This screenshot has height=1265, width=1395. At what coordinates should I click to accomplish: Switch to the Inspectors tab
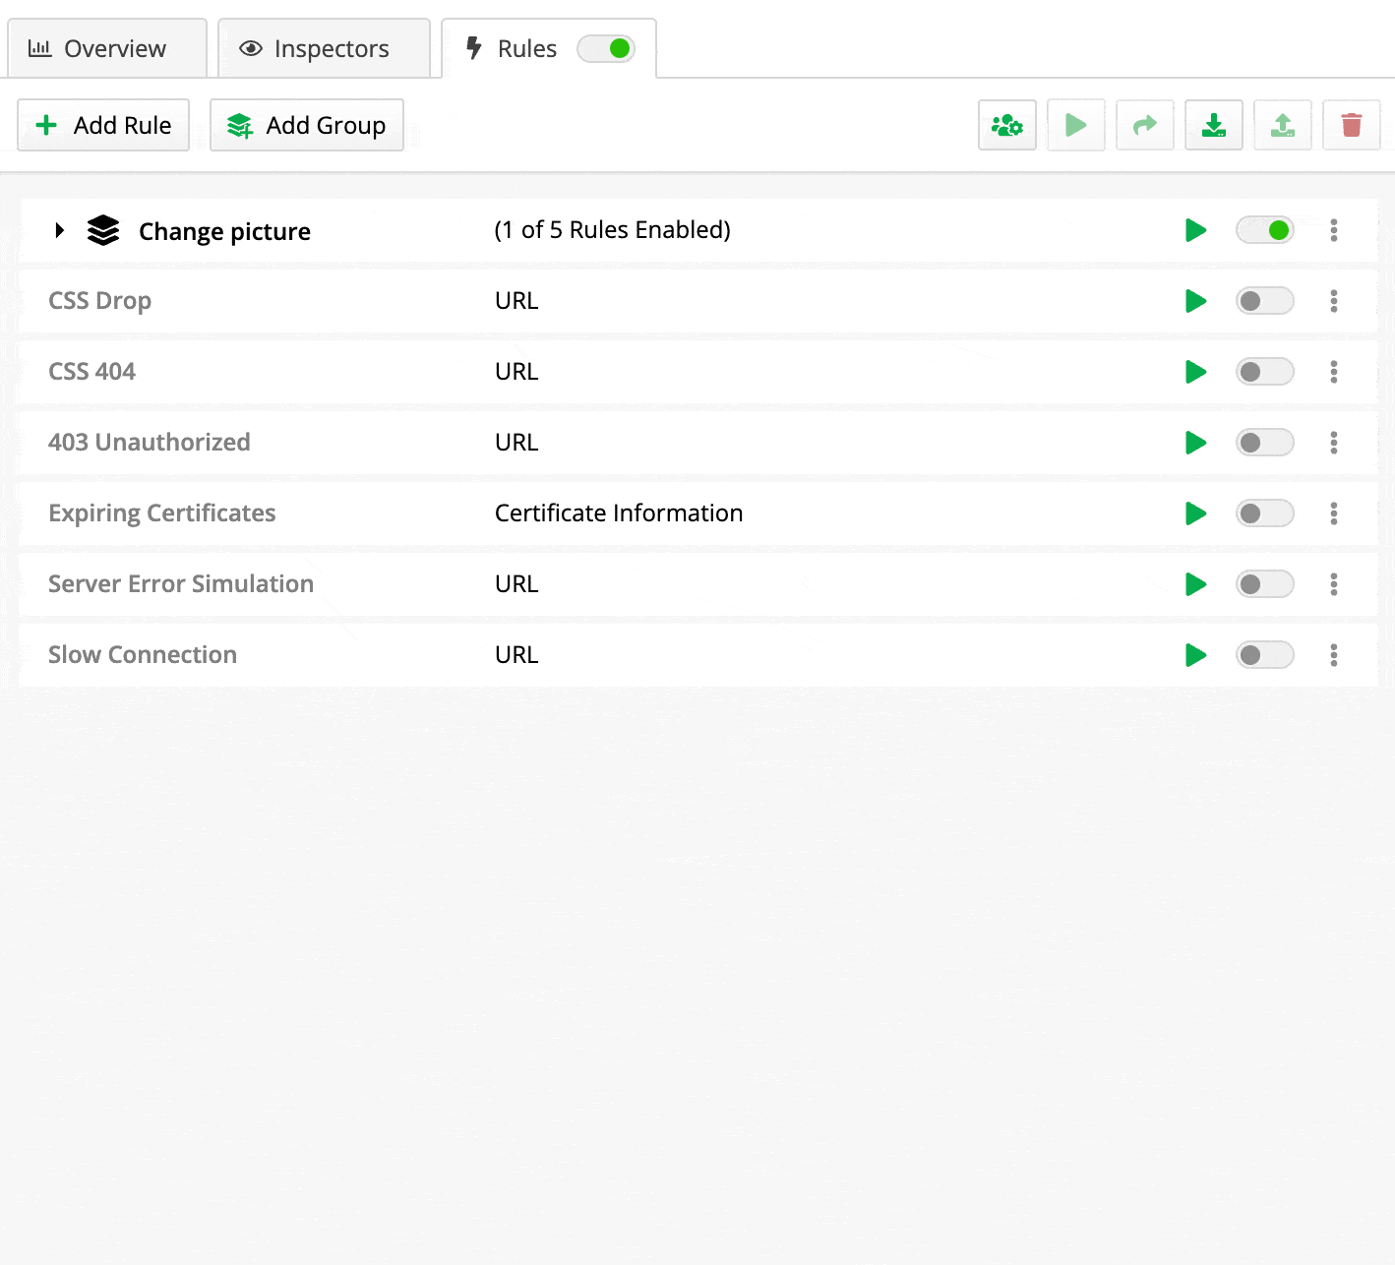point(324,48)
